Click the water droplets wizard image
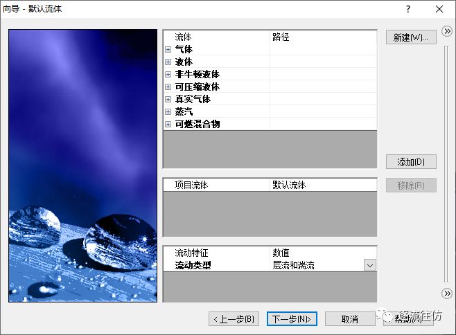This screenshot has width=456, height=335. [83, 165]
